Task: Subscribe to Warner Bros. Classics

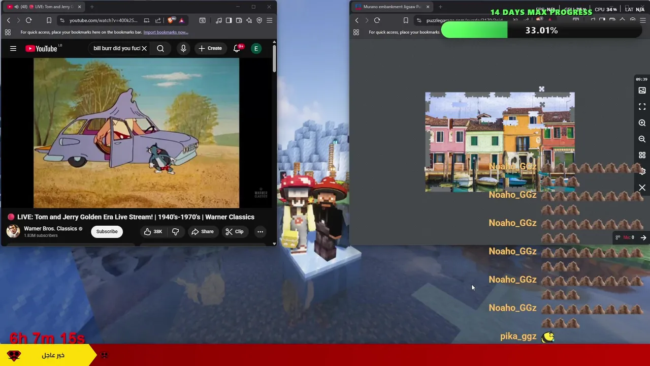Action: (107, 232)
